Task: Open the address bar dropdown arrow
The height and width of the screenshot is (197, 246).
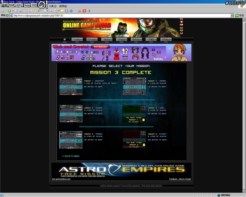Action: 232,15
